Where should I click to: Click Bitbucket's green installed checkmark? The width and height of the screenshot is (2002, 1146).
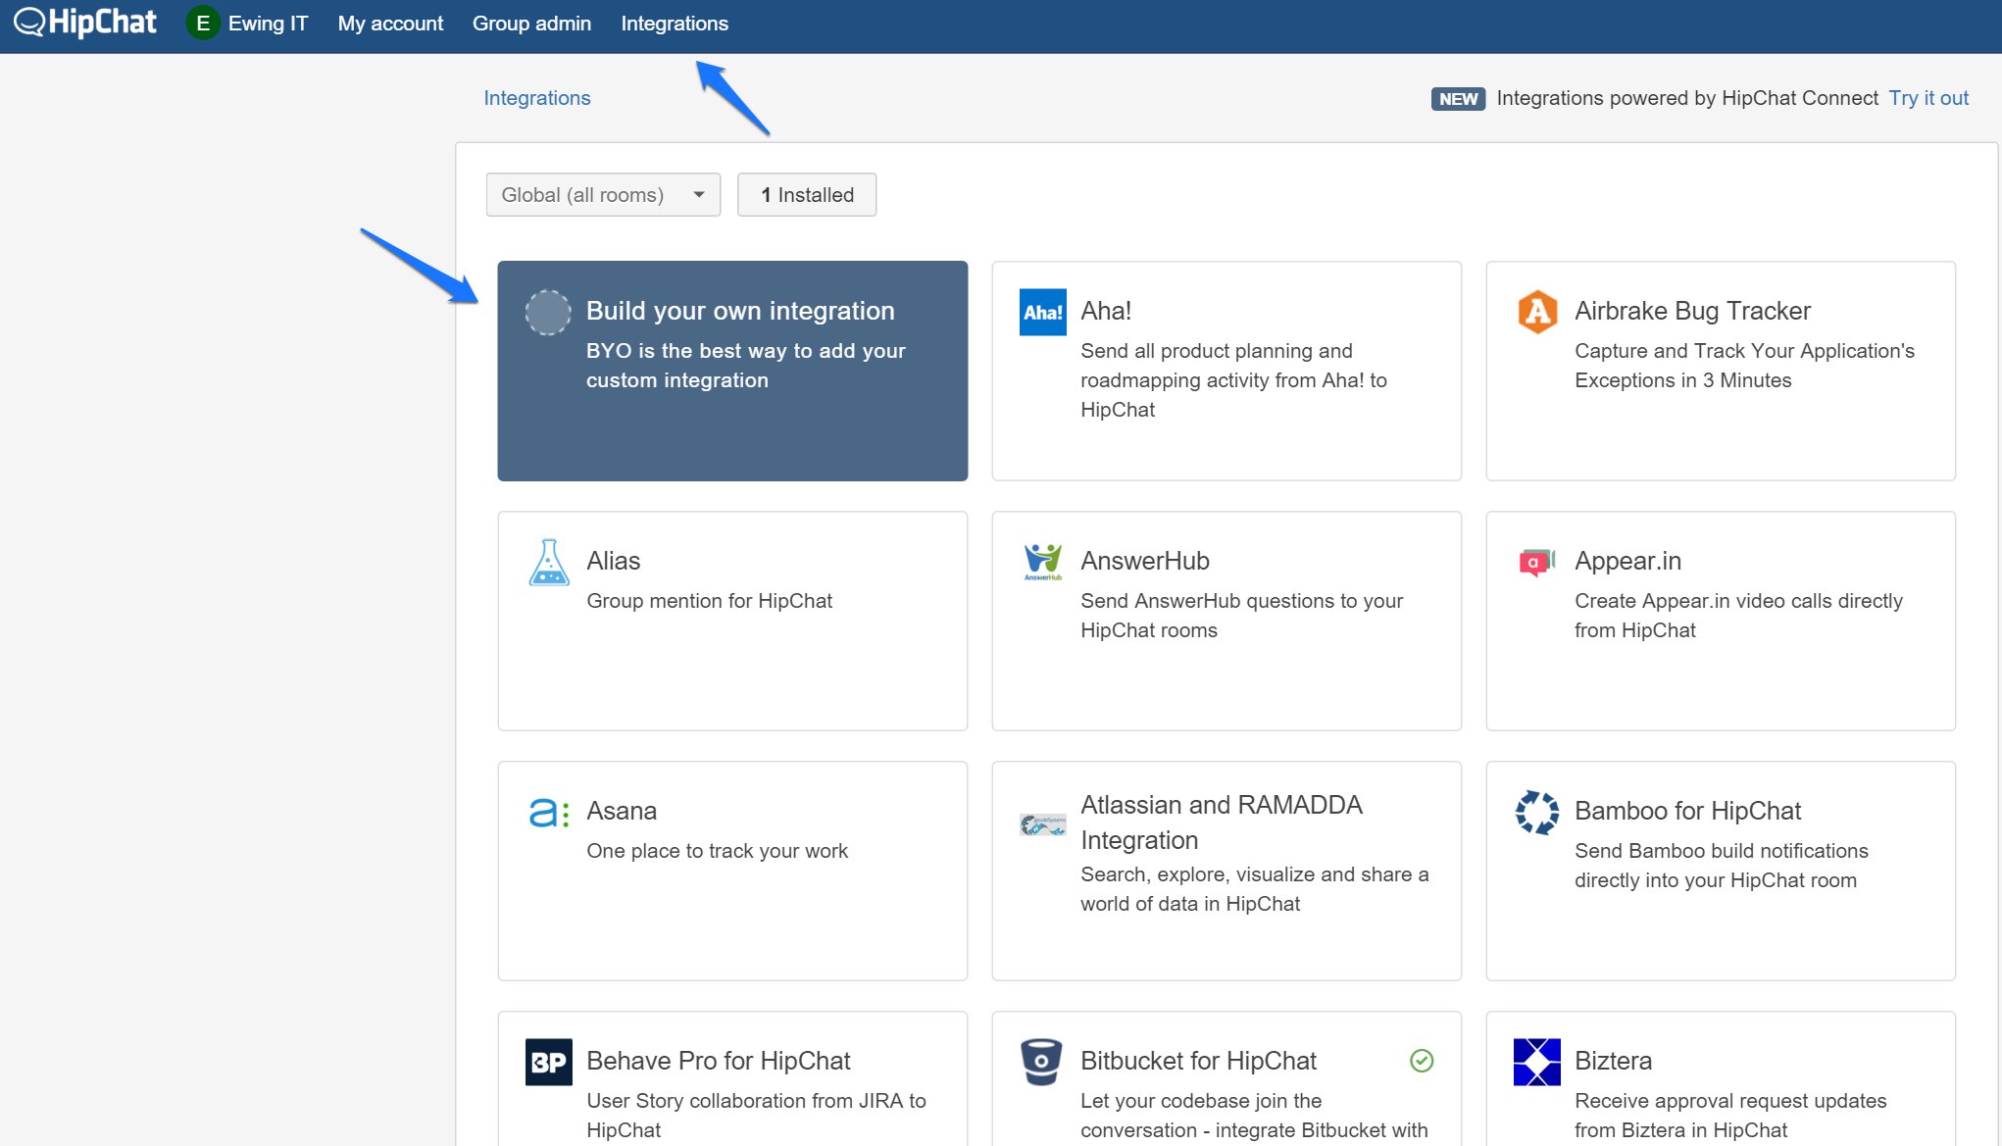[x=1421, y=1060]
